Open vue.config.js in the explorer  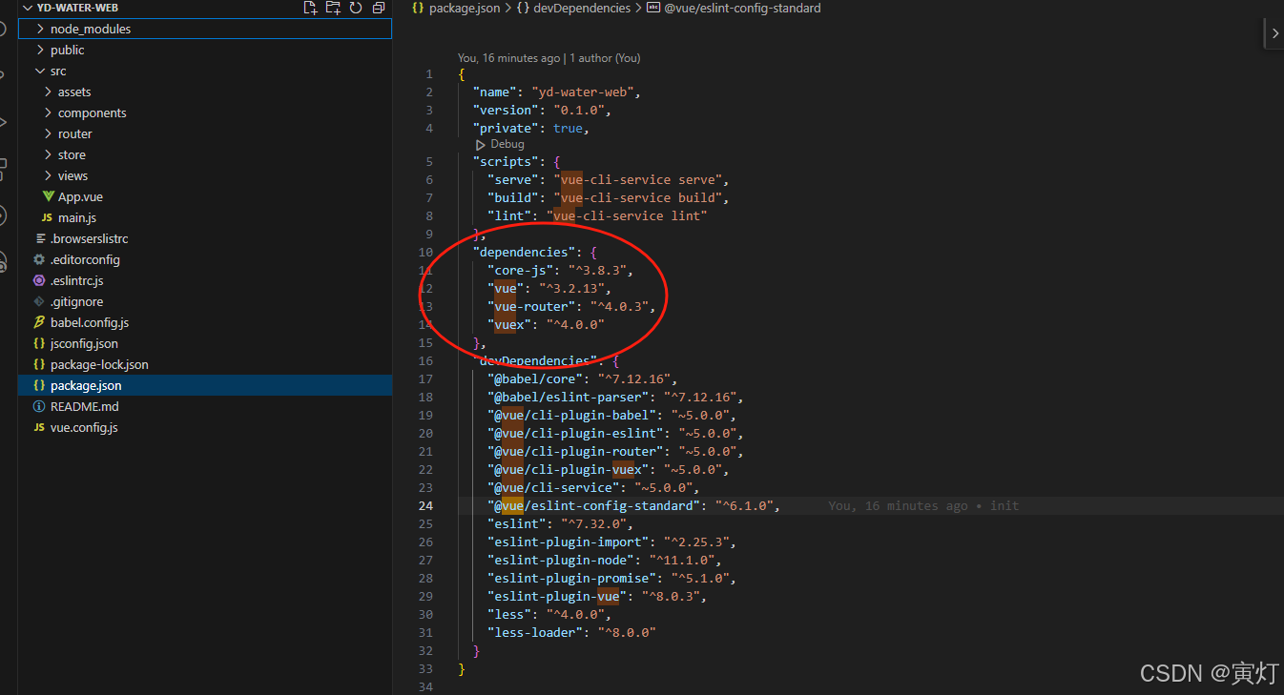click(x=84, y=427)
